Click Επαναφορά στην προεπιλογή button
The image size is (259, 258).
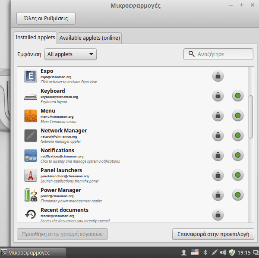[x=213, y=234]
